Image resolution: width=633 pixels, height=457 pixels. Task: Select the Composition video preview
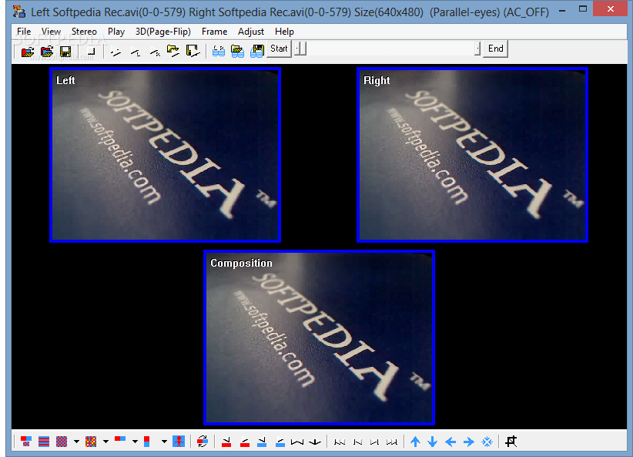(319, 338)
